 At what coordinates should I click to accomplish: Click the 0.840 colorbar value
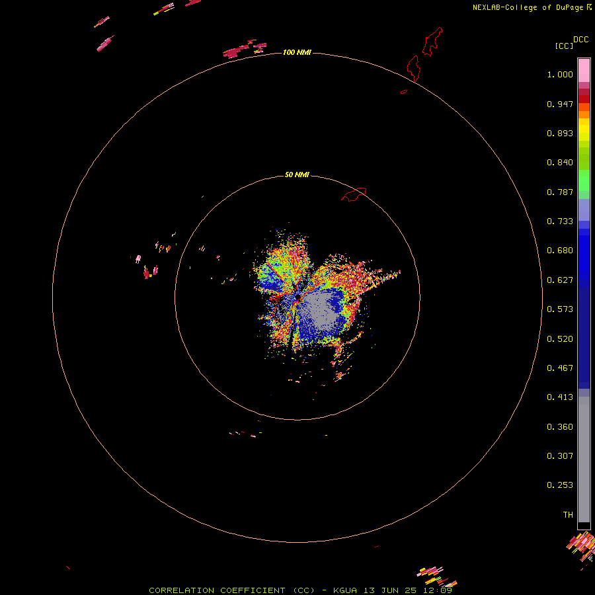click(560, 163)
